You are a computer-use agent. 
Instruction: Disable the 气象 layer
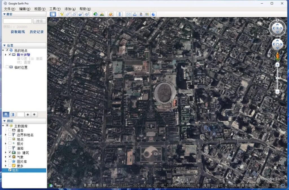10,157
